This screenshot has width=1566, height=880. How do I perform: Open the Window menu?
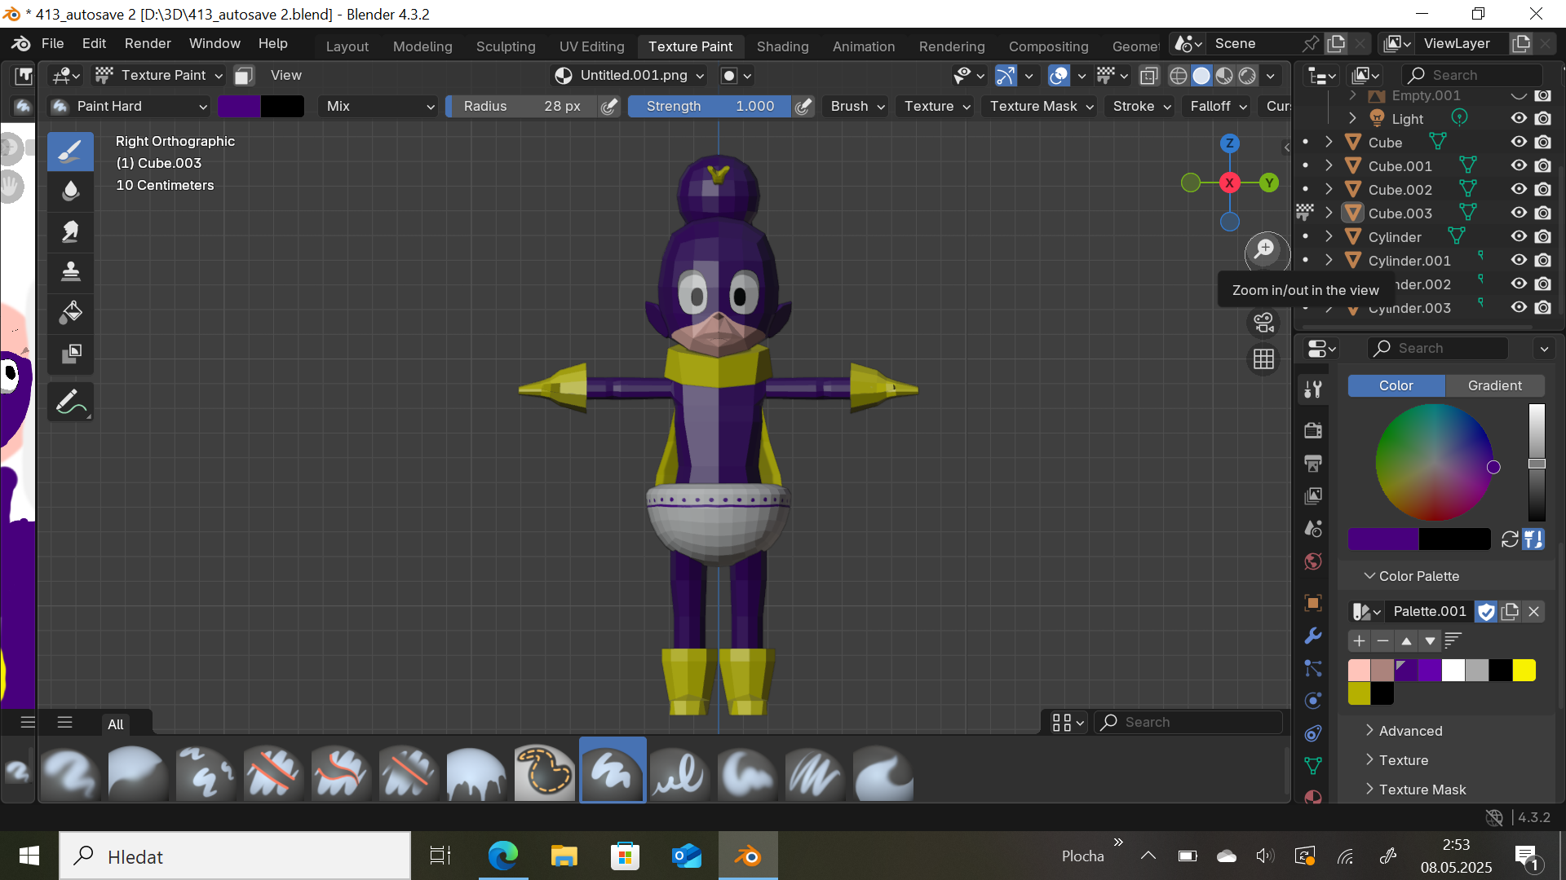[x=215, y=43]
